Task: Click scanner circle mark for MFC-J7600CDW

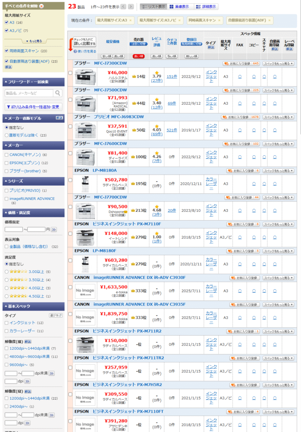Action: click(264, 157)
